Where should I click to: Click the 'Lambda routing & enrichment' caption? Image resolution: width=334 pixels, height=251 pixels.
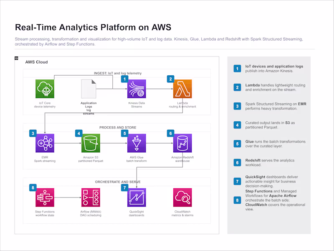pos(182,105)
